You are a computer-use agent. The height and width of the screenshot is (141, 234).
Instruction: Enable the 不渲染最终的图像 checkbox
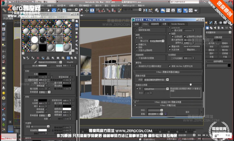point(137,58)
